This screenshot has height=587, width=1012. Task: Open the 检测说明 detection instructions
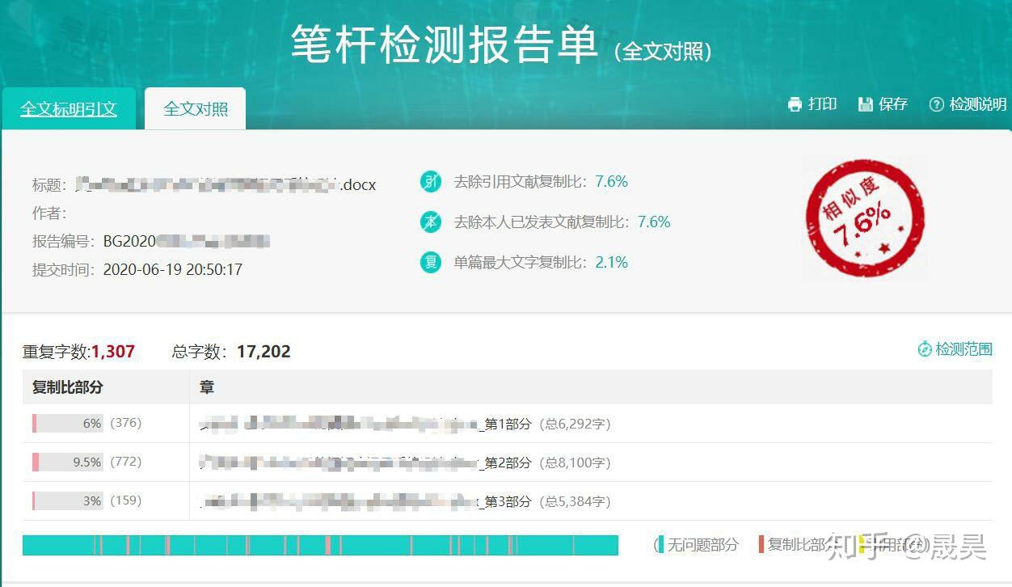coord(975,104)
